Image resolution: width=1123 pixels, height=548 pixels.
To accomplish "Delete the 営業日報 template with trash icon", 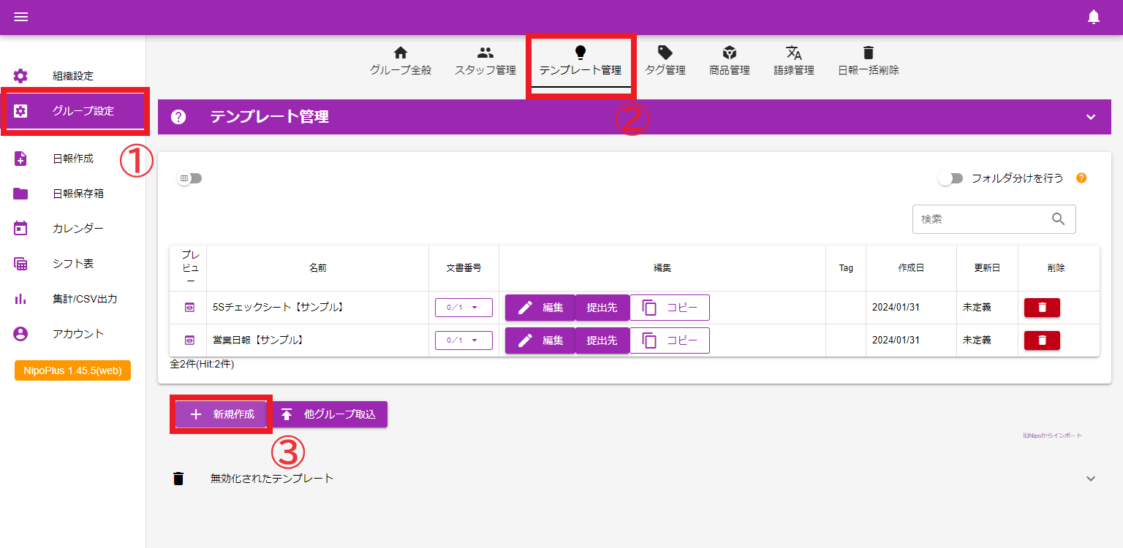I will tap(1041, 340).
